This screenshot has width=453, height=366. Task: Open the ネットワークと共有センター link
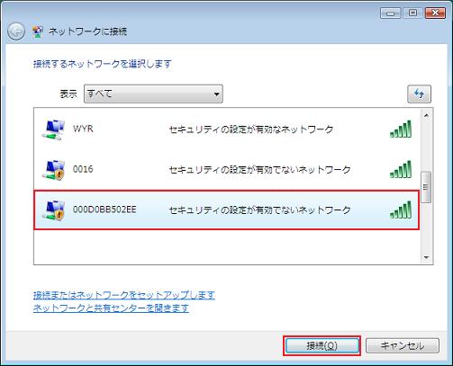click(111, 308)
